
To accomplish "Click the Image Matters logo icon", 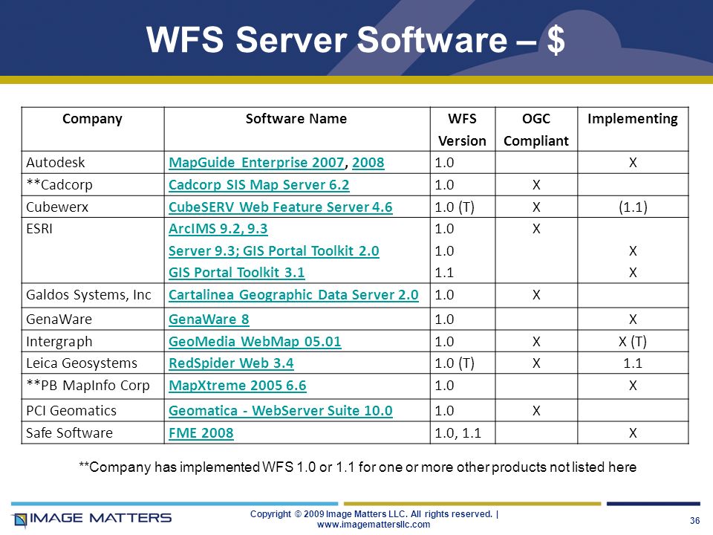I will [19, 519].
